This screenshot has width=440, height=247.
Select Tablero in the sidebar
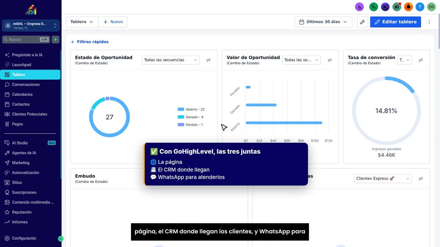[30, 75]
